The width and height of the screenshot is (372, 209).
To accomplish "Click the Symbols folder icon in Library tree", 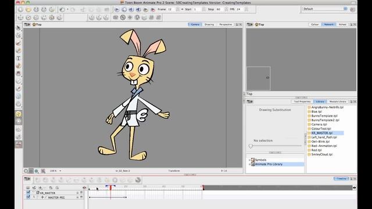I will pos(253,160).
